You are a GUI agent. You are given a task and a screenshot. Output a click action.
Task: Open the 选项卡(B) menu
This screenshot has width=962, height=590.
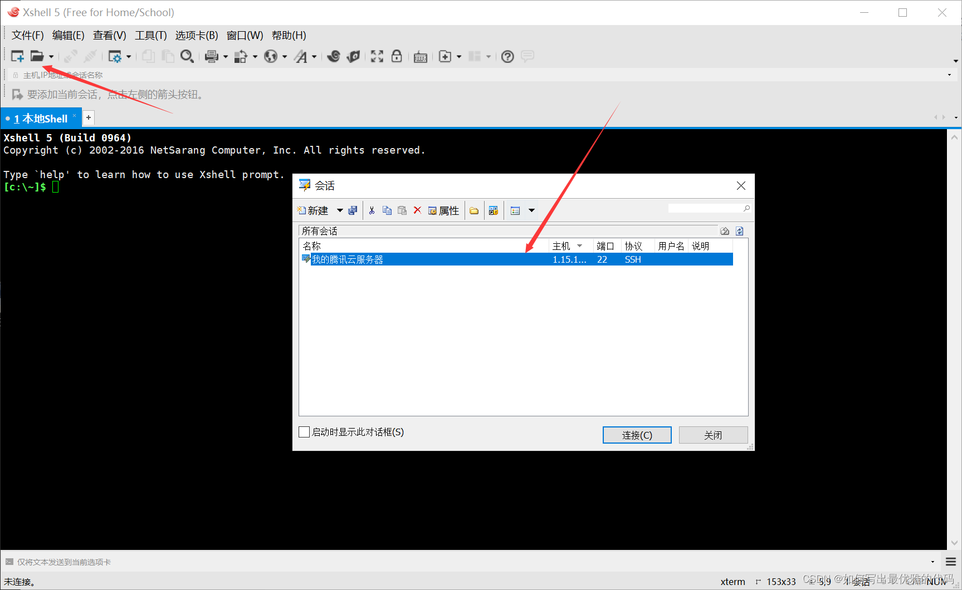(x=197, y=36)
